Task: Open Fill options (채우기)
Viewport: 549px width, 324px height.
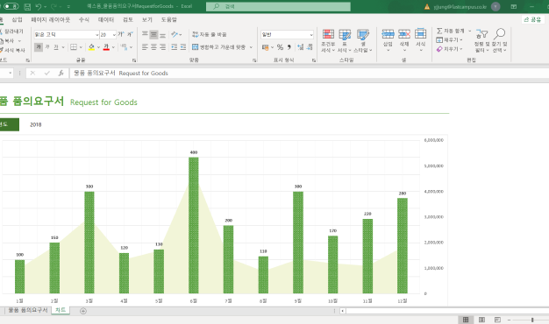Action: coord(449,40)
